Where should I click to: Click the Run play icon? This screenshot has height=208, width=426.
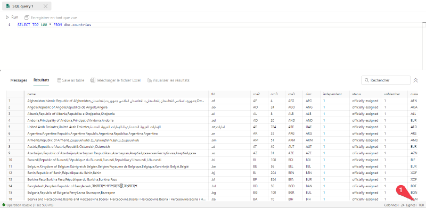coord(7,17)
